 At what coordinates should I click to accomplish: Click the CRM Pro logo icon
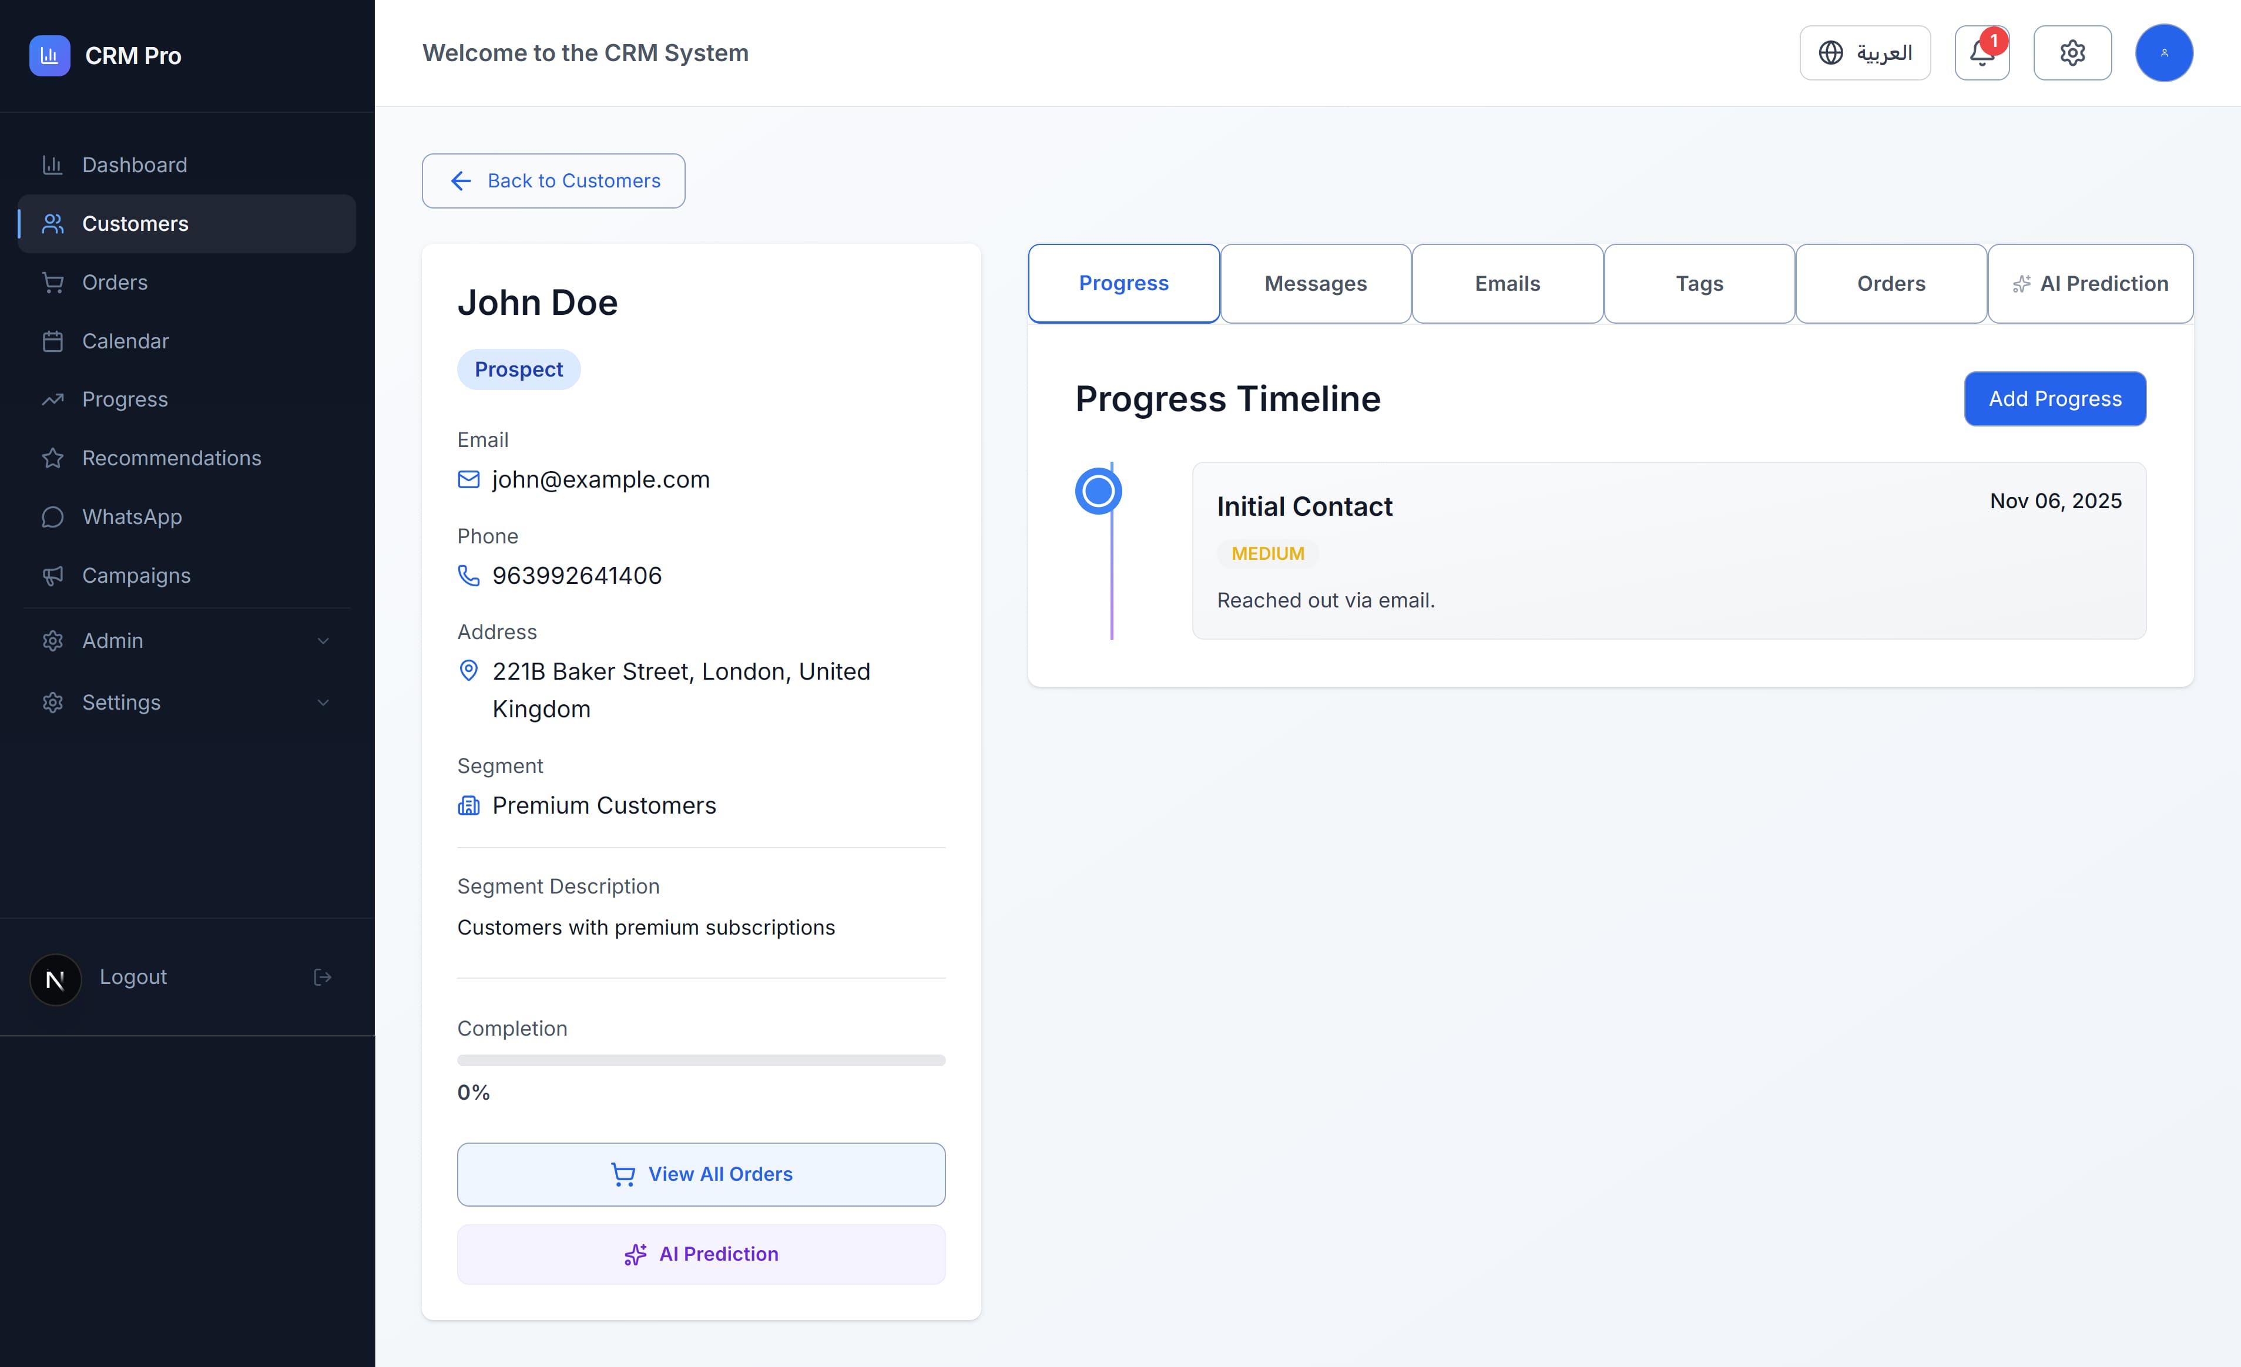49,55
